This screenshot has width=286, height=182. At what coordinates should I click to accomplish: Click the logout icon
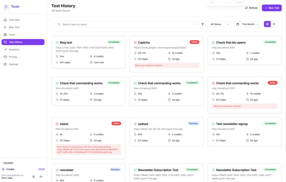tap(41, 177)
